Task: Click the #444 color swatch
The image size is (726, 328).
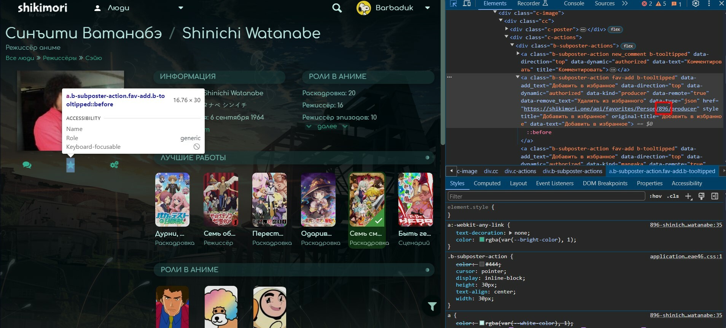Action: (x=482, y=264)
